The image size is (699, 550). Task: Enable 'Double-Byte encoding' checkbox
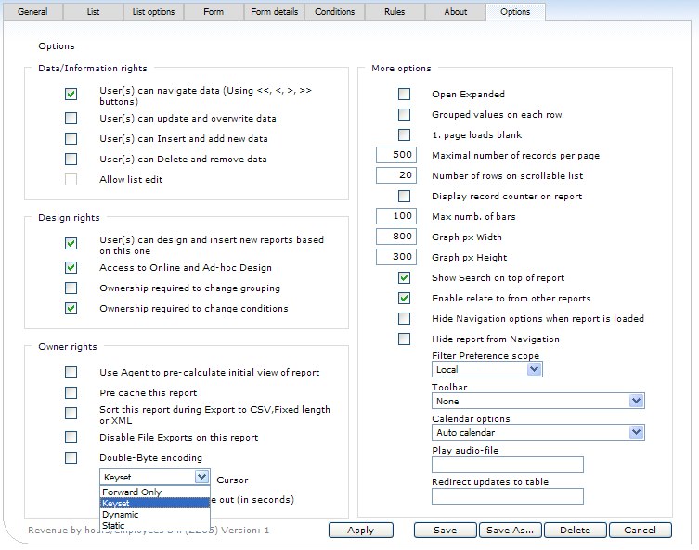point(71,458)
